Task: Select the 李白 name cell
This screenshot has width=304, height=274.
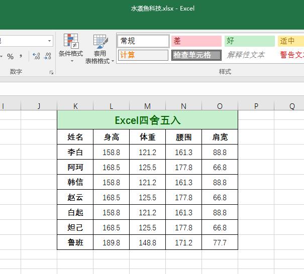Action: pos(75,152)
